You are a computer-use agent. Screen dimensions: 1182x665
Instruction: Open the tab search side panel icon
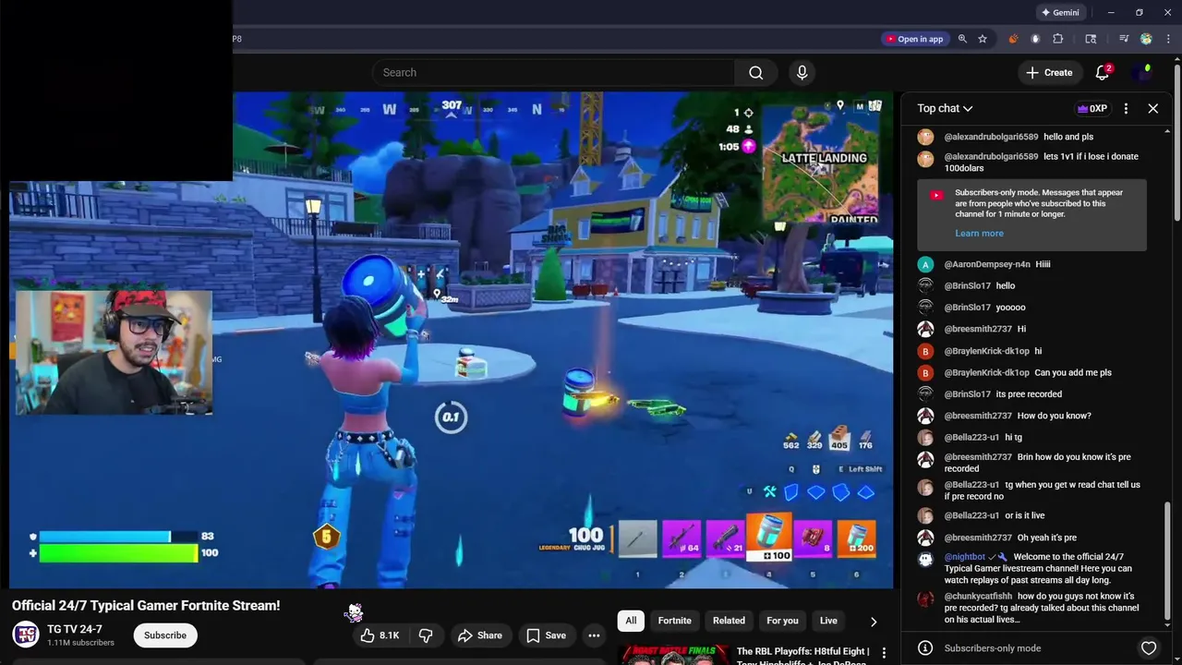pos(1091,39)
